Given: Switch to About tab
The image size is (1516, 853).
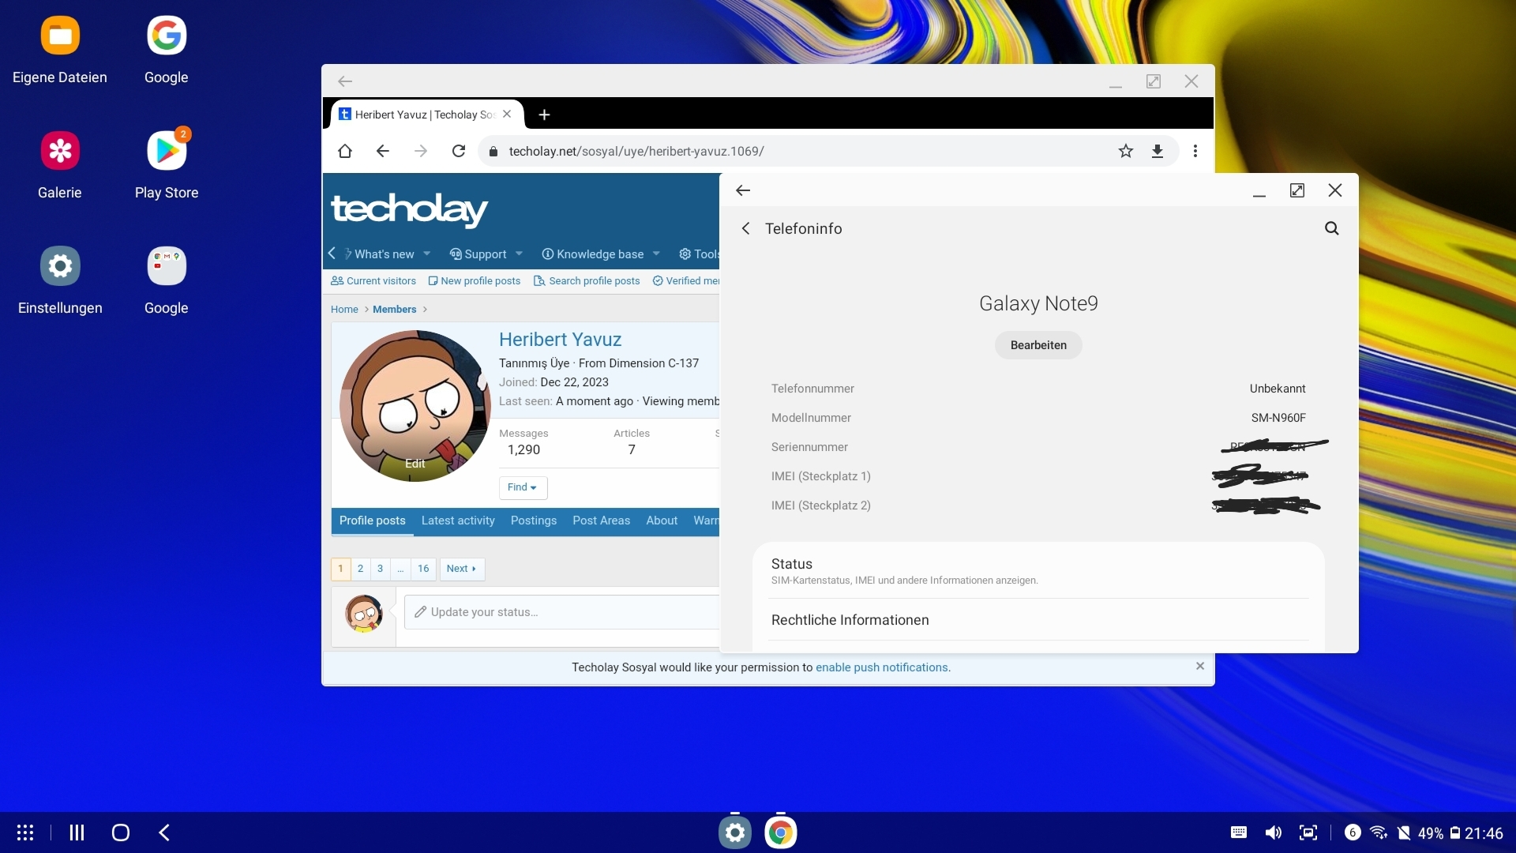Looking at the screenshot, I should 662,520.
